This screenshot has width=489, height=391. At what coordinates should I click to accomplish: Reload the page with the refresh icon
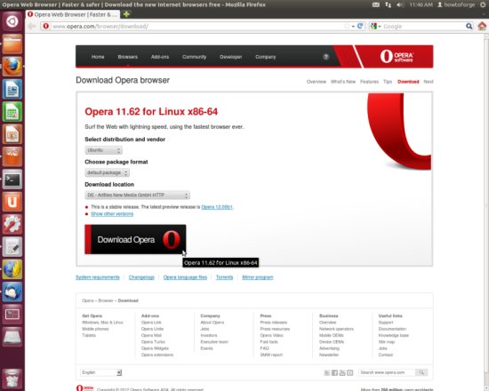(360, 26)
